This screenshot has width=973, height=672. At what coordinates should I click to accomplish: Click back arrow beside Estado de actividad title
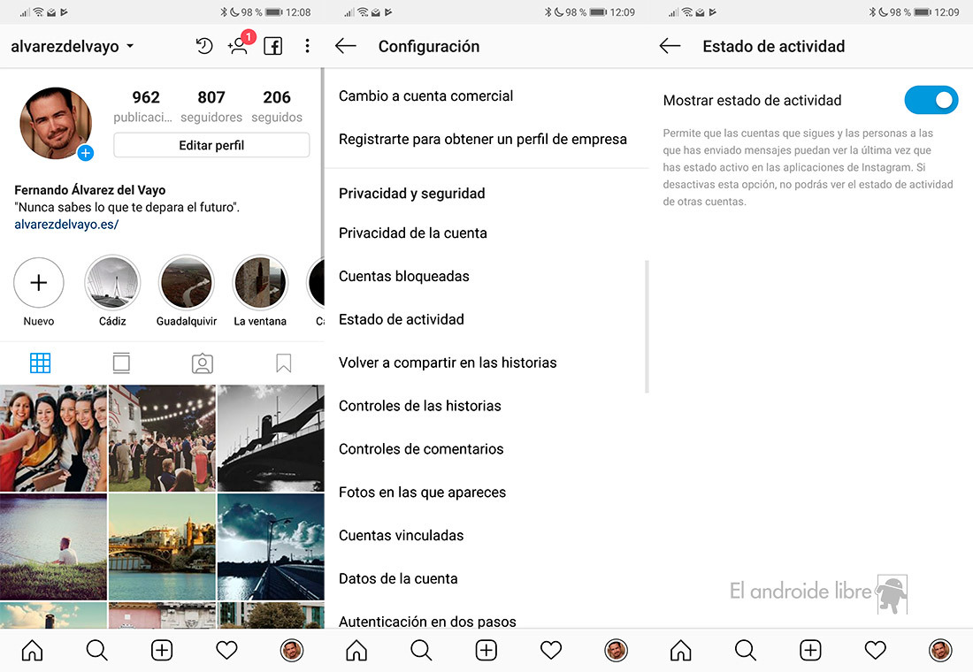[670, 47]
